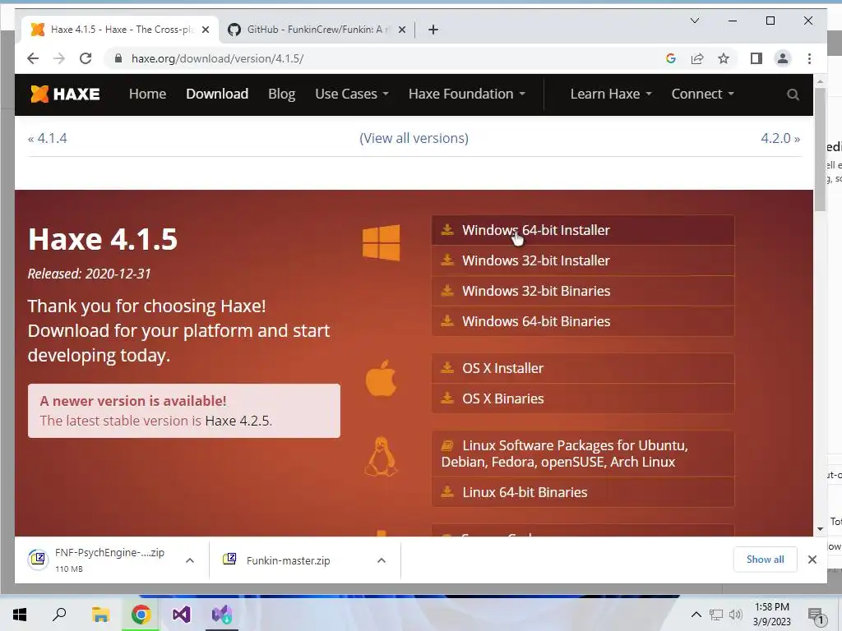Open Visual Studio Installer from the taskbar

(x=222, y=615)
